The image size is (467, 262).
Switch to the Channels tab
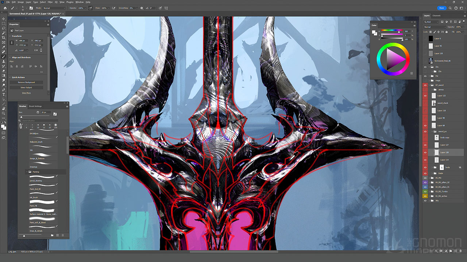point(436,16)
